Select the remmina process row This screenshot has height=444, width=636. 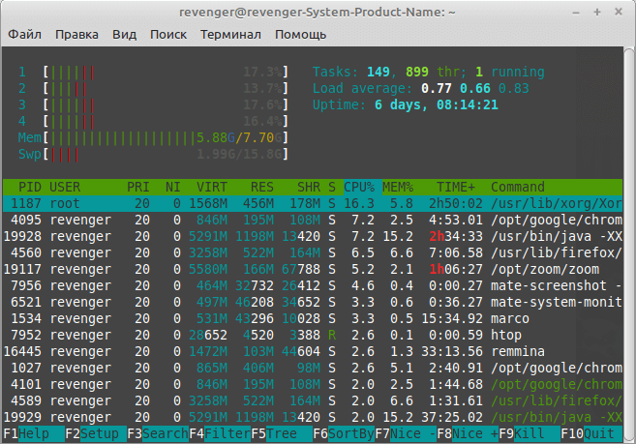[x=313, y=351]
